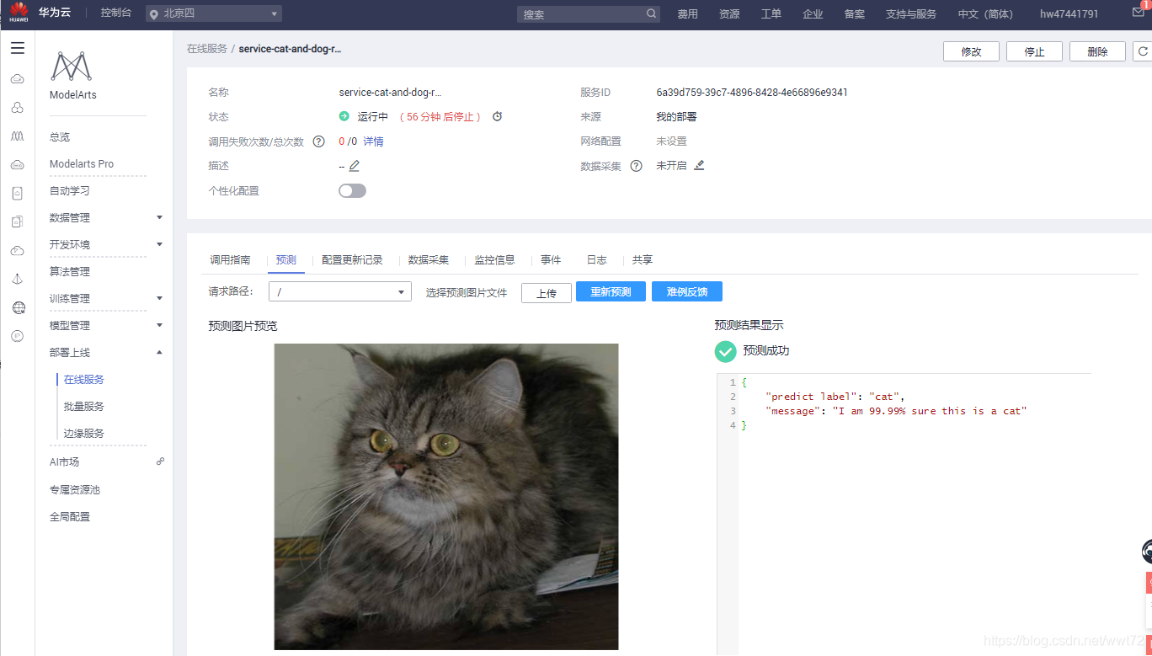The width and height of the screenshot is (1152, 656).
Task: Open 中文(简体) language menu
Action: (x=985, y=14)
